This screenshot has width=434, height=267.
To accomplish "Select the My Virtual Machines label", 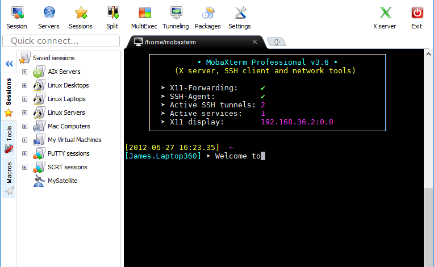I will pos(74,140).
